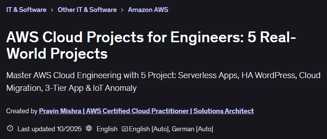Click the English course language label
This screenshot has width=327, height=139.
107,129
